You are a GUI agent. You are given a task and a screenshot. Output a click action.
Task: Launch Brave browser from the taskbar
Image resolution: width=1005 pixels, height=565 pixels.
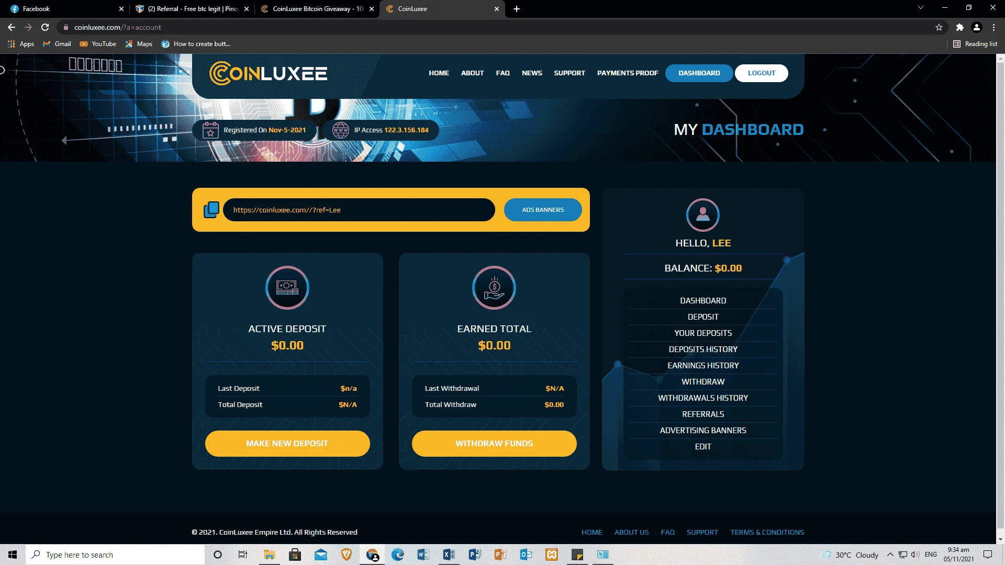347,555
